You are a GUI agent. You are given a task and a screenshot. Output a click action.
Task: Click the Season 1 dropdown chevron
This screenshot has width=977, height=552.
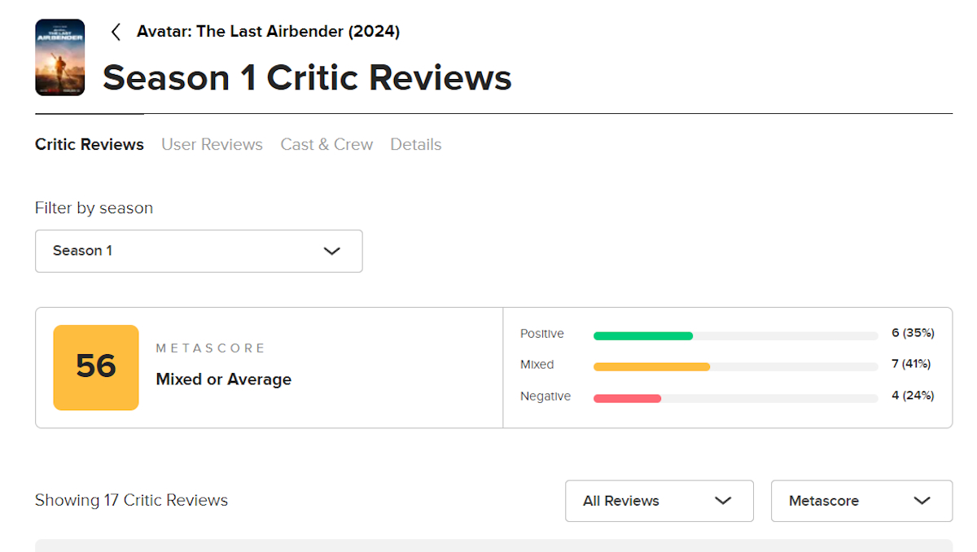[331, 251]
